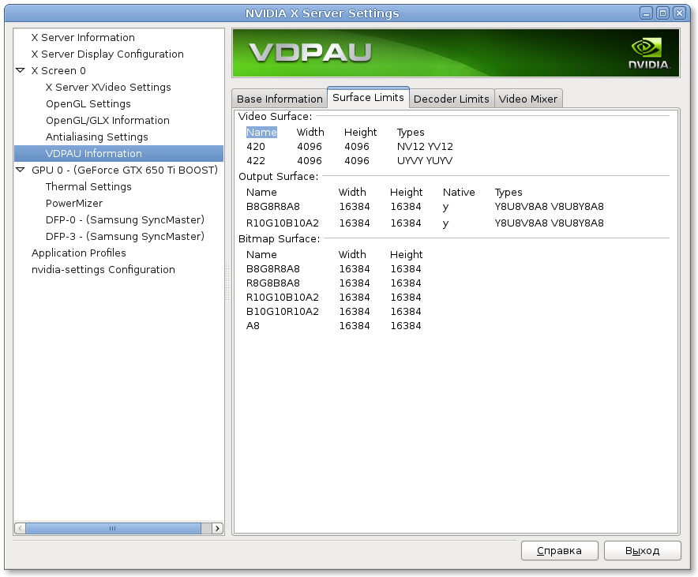Switch to the Decoder Limits tab
698x577 pixels.
click(452, 99)
